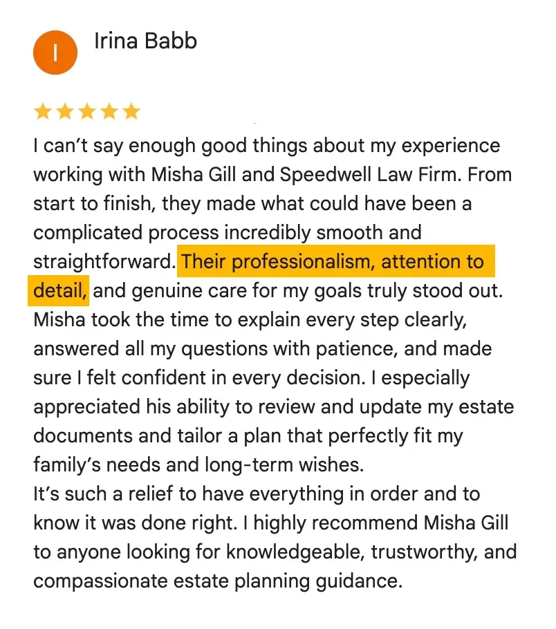Viewport: 556px width, 629px height.
Task: Click "I highly recommend Misha Gill" text
Action: click(x=360, y=523)
